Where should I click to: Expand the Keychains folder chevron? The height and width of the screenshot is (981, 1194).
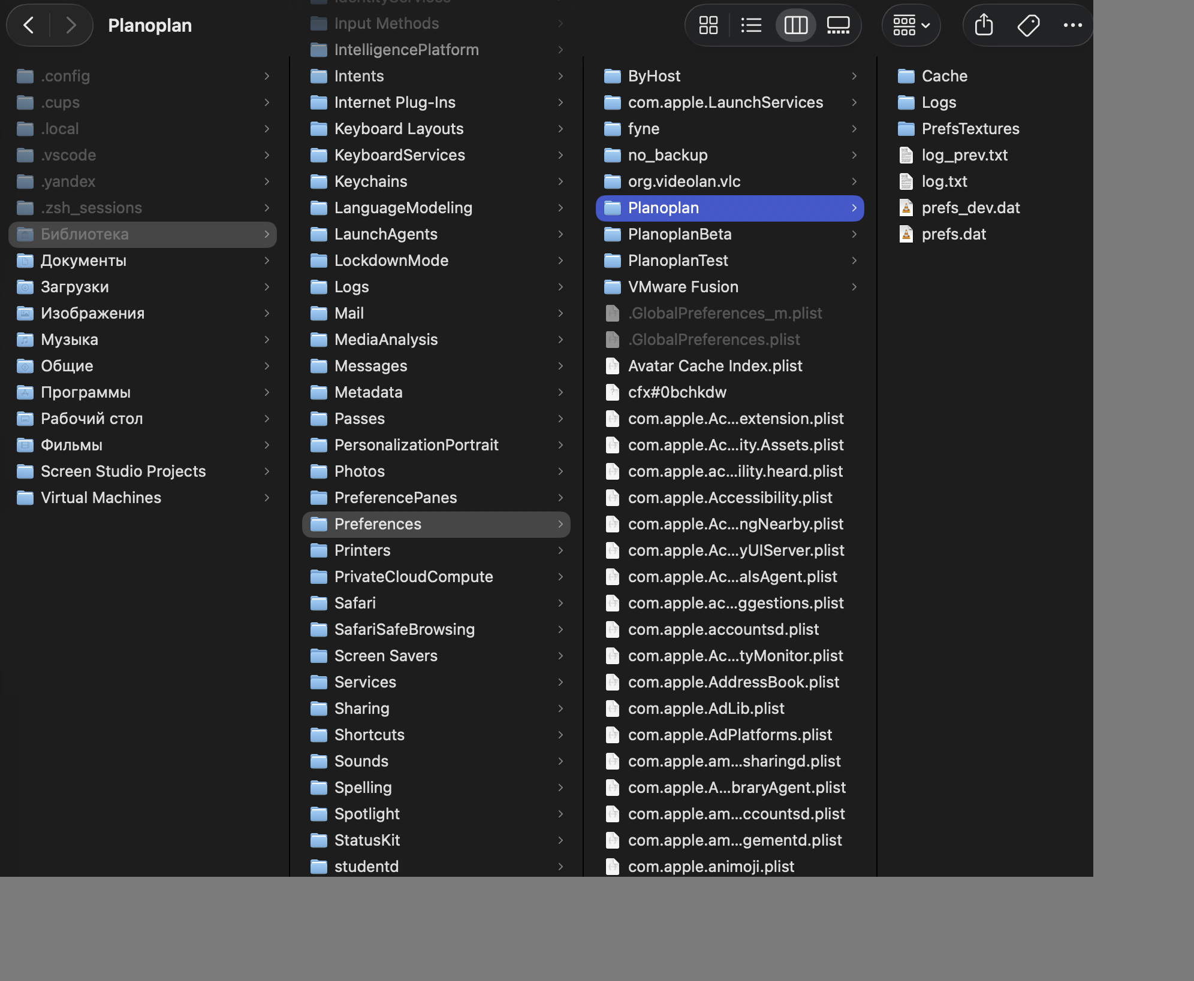560,181
